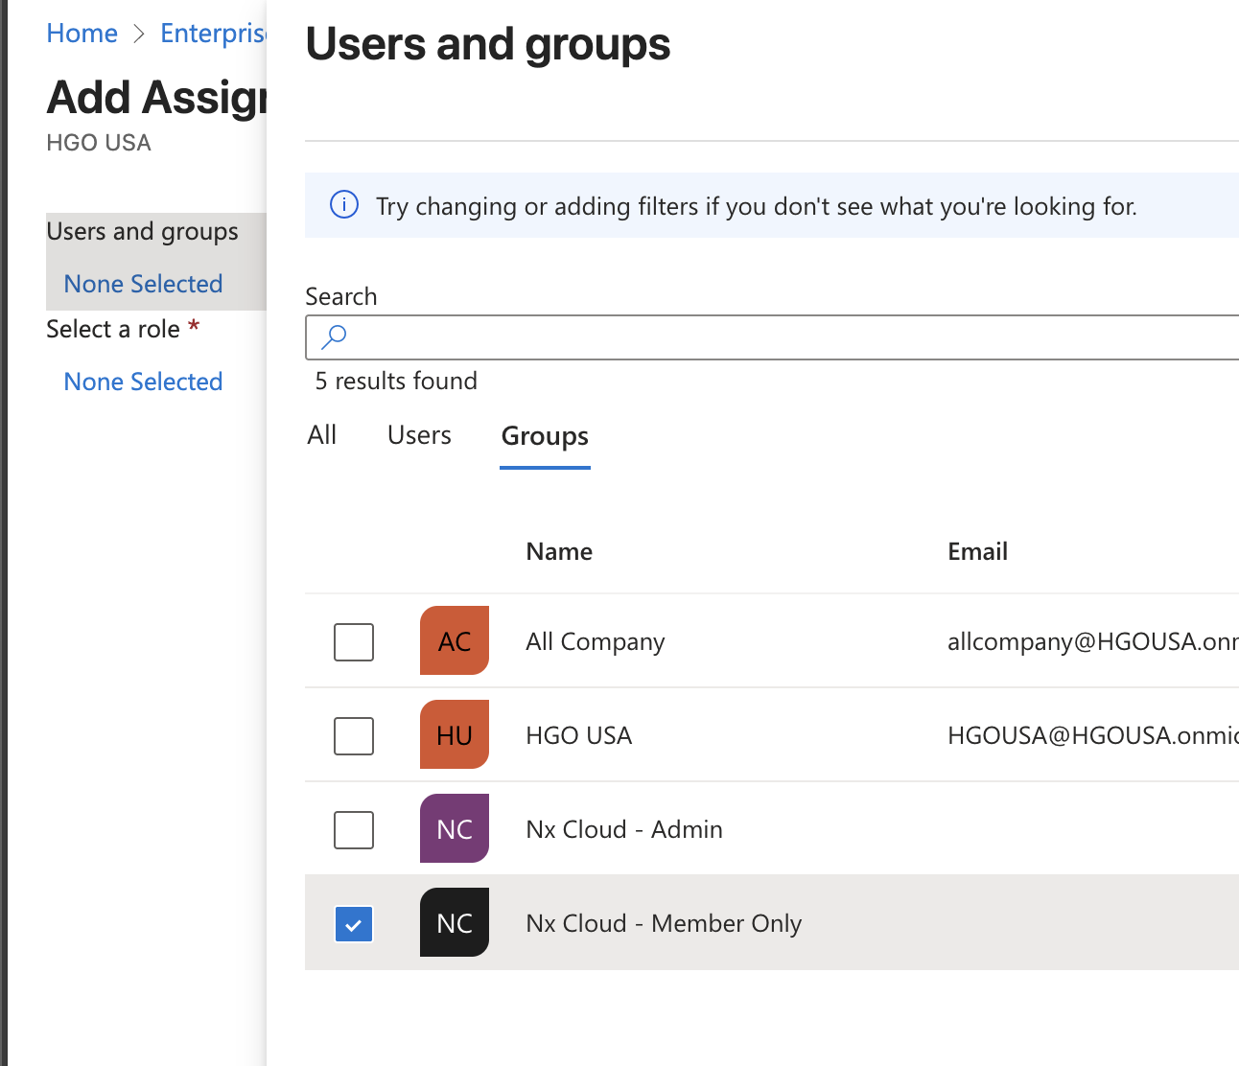Click the 5 results found text
1239x1066 pixels.
tap(396, 381)
